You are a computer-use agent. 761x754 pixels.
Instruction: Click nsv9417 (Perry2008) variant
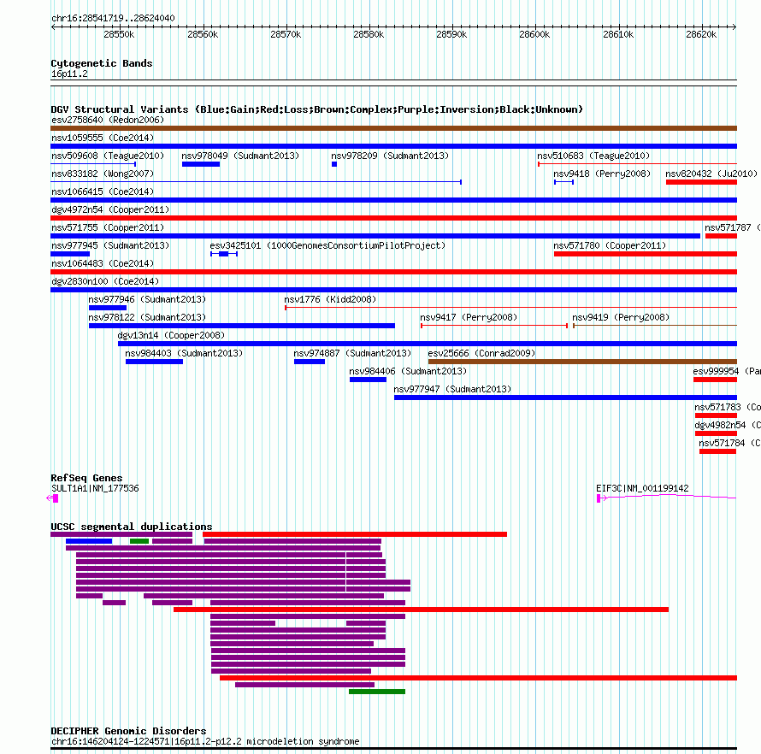469,317
